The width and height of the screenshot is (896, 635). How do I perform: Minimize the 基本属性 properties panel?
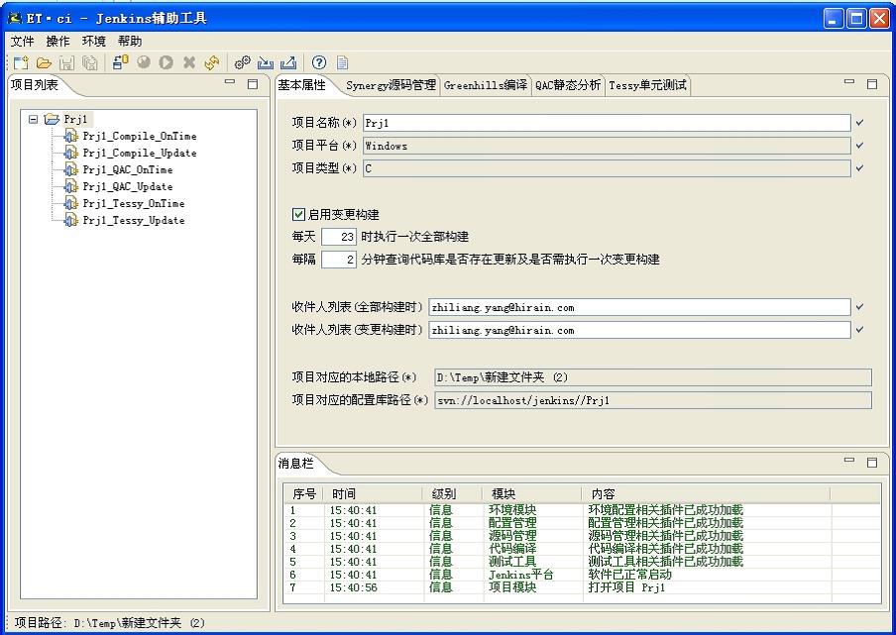(x=849, y=83)
